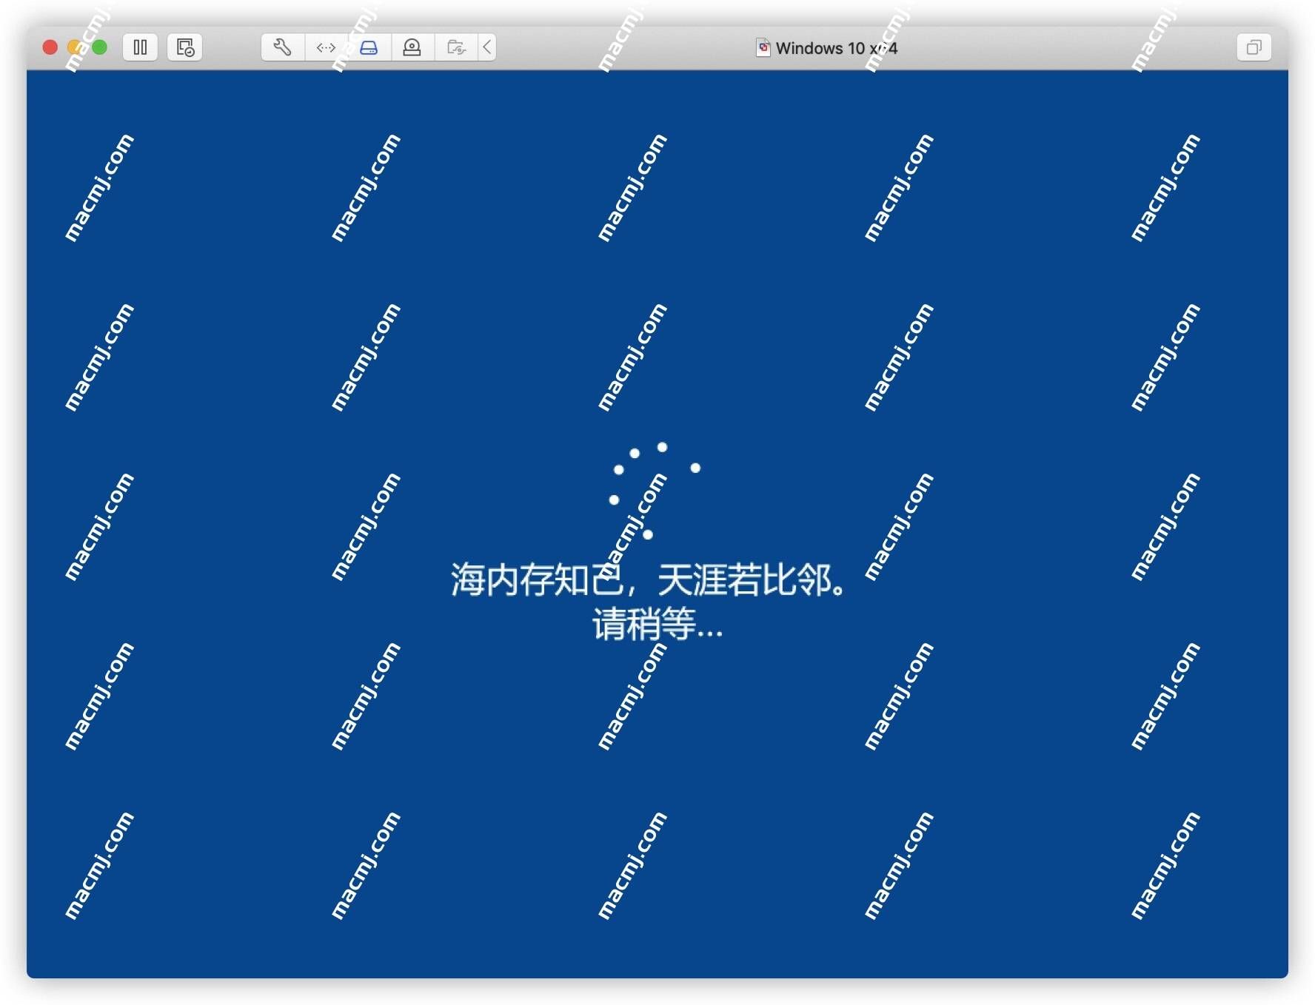This screenshot has height=1005, width=1315.
Task: Minimize the window with yellow button
Action: pos(75,47)
